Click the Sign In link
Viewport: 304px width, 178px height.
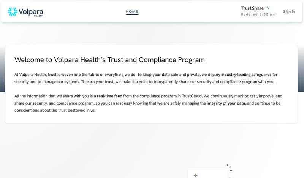click(x=289, y=12)
